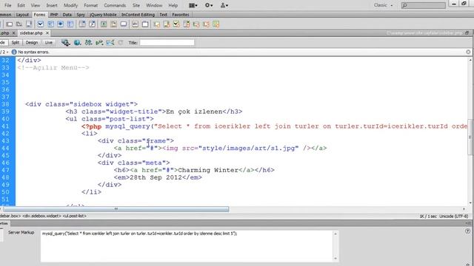This screenshot has width=474, height=266.
Task: Switch Insert bar to Favorites tab
Action: point(181,15)
